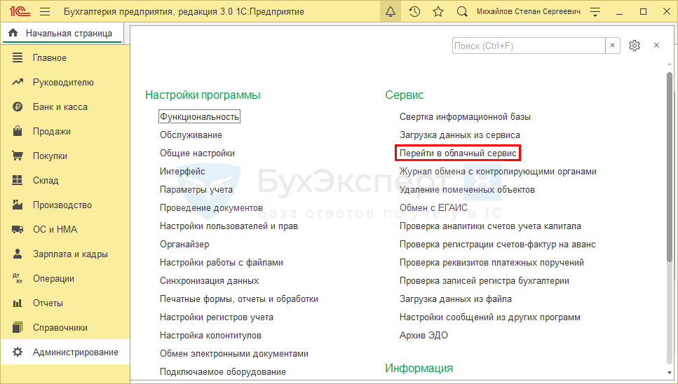Click the Производство factory icon
The width and height of the screenshot is (678, 384).
[x=18, y=205]
